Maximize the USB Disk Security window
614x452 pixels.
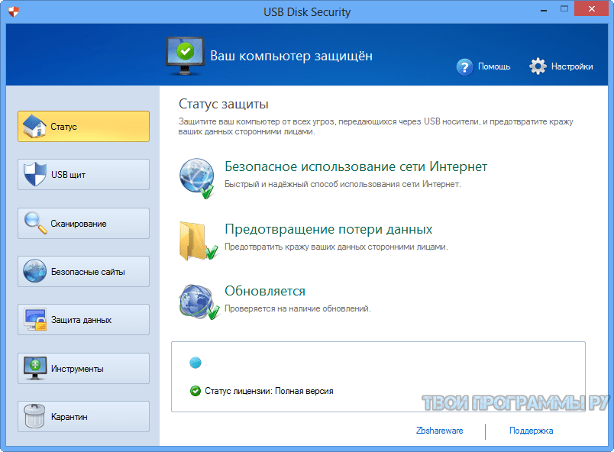click(564, 8)
